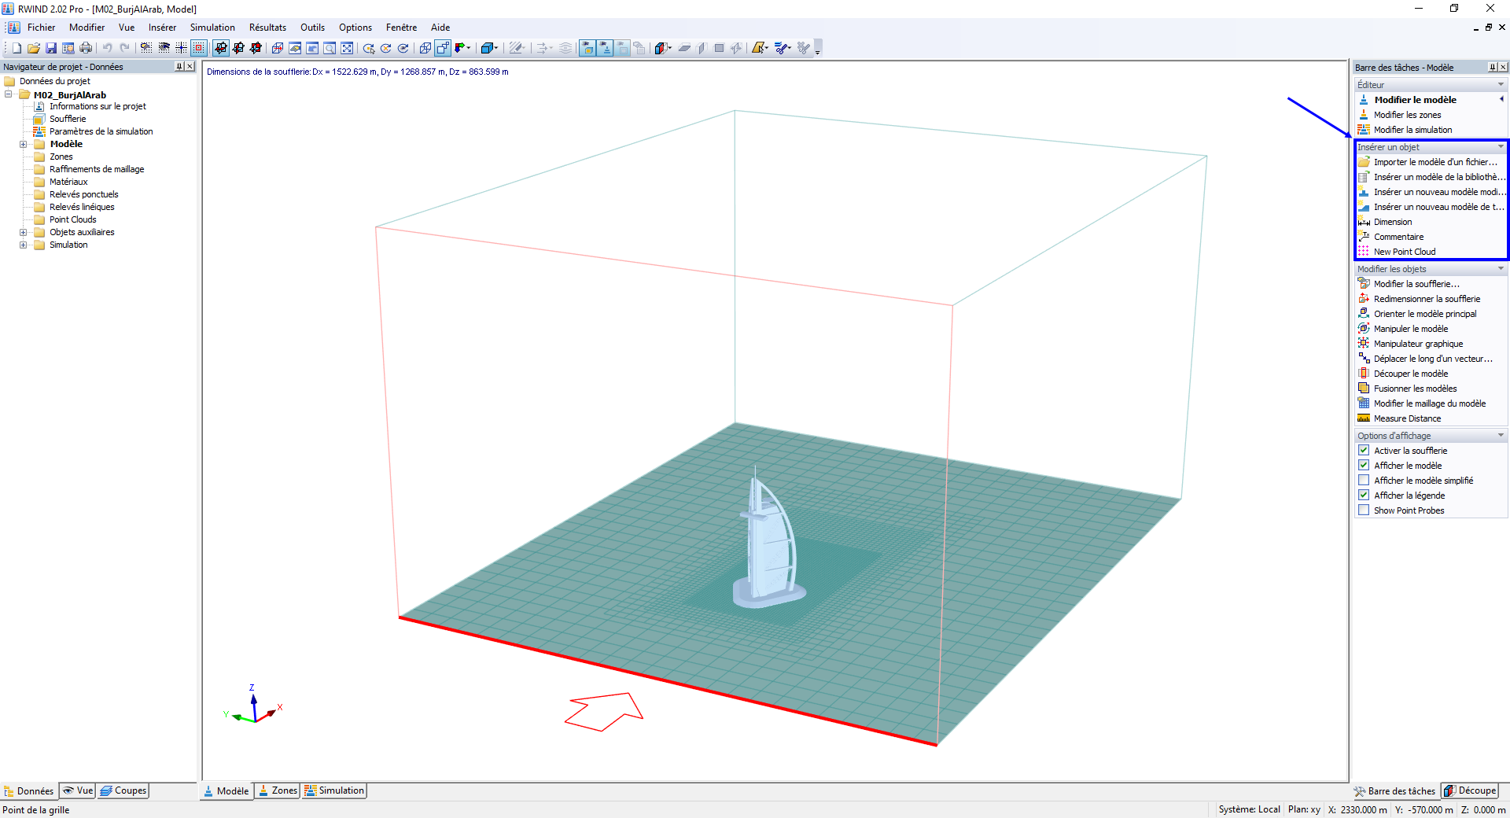This screenshot has width=1510, height=818.
Task: Click the Redimensionner la soufflerie icon
Action: (1364, 299)
